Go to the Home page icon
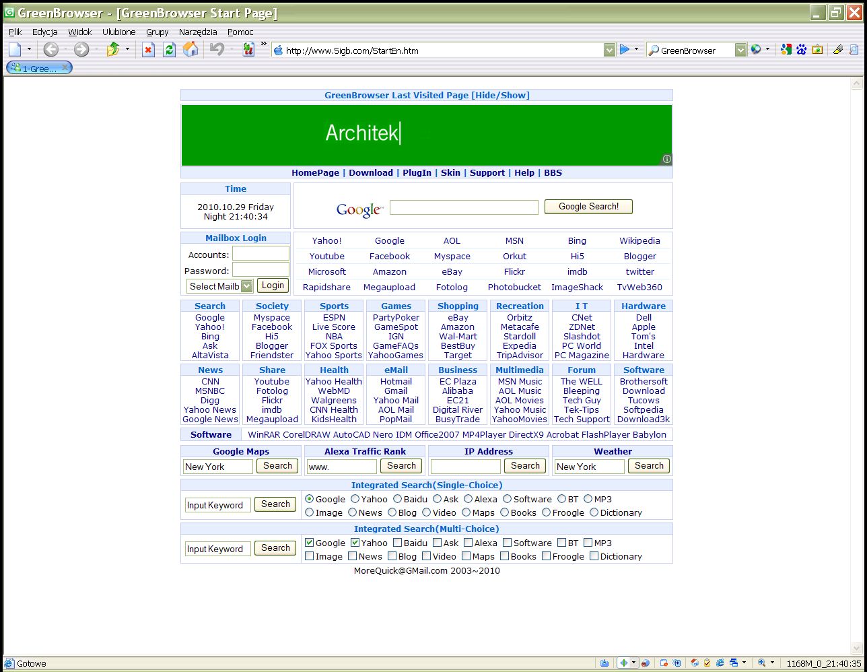 pyautogui.click(x=191, y=49)
